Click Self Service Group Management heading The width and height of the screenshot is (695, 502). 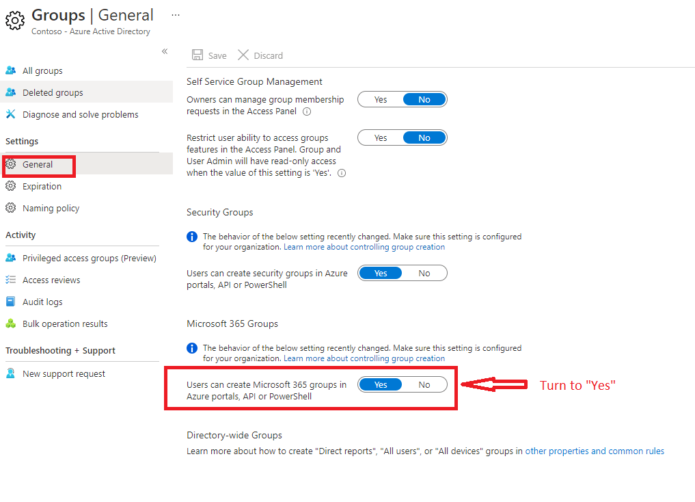tap(254, 81)
